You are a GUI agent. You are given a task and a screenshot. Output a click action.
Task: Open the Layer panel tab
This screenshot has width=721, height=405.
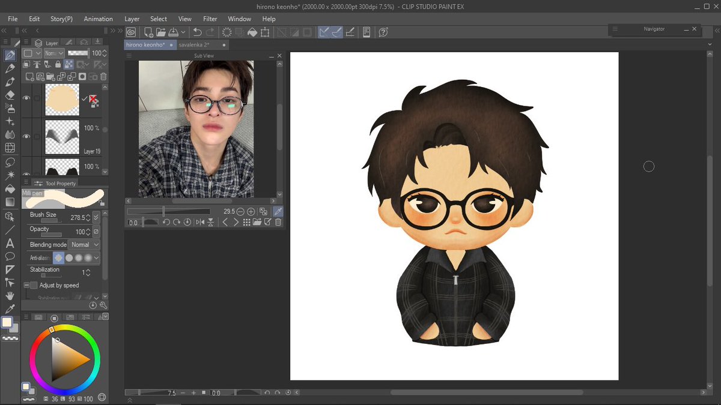(46, 43)
